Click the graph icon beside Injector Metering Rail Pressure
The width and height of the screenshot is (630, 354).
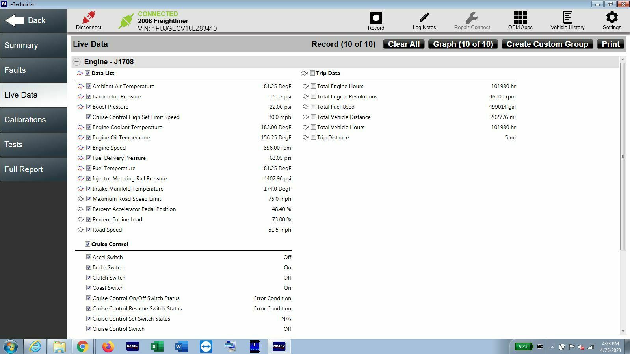point(81,178)
